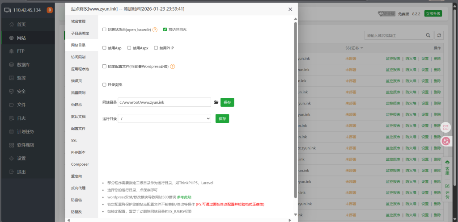
Task: Click the help icon beside lock config file option
Action: point(172,66)
